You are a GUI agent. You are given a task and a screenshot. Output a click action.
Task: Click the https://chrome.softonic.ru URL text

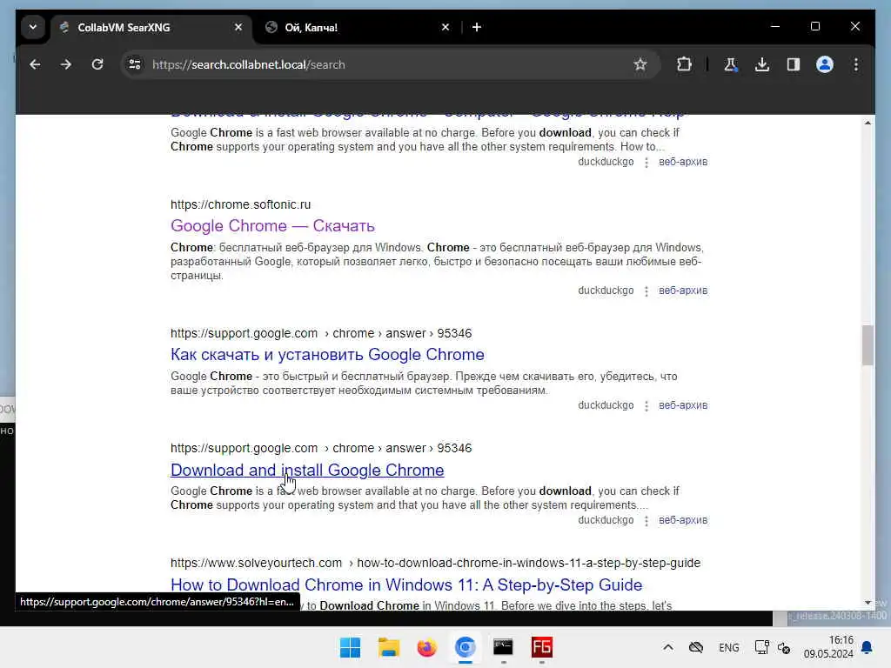[240, 204]
